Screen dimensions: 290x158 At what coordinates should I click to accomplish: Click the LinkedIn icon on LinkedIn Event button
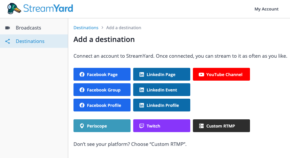pos(142,90)
